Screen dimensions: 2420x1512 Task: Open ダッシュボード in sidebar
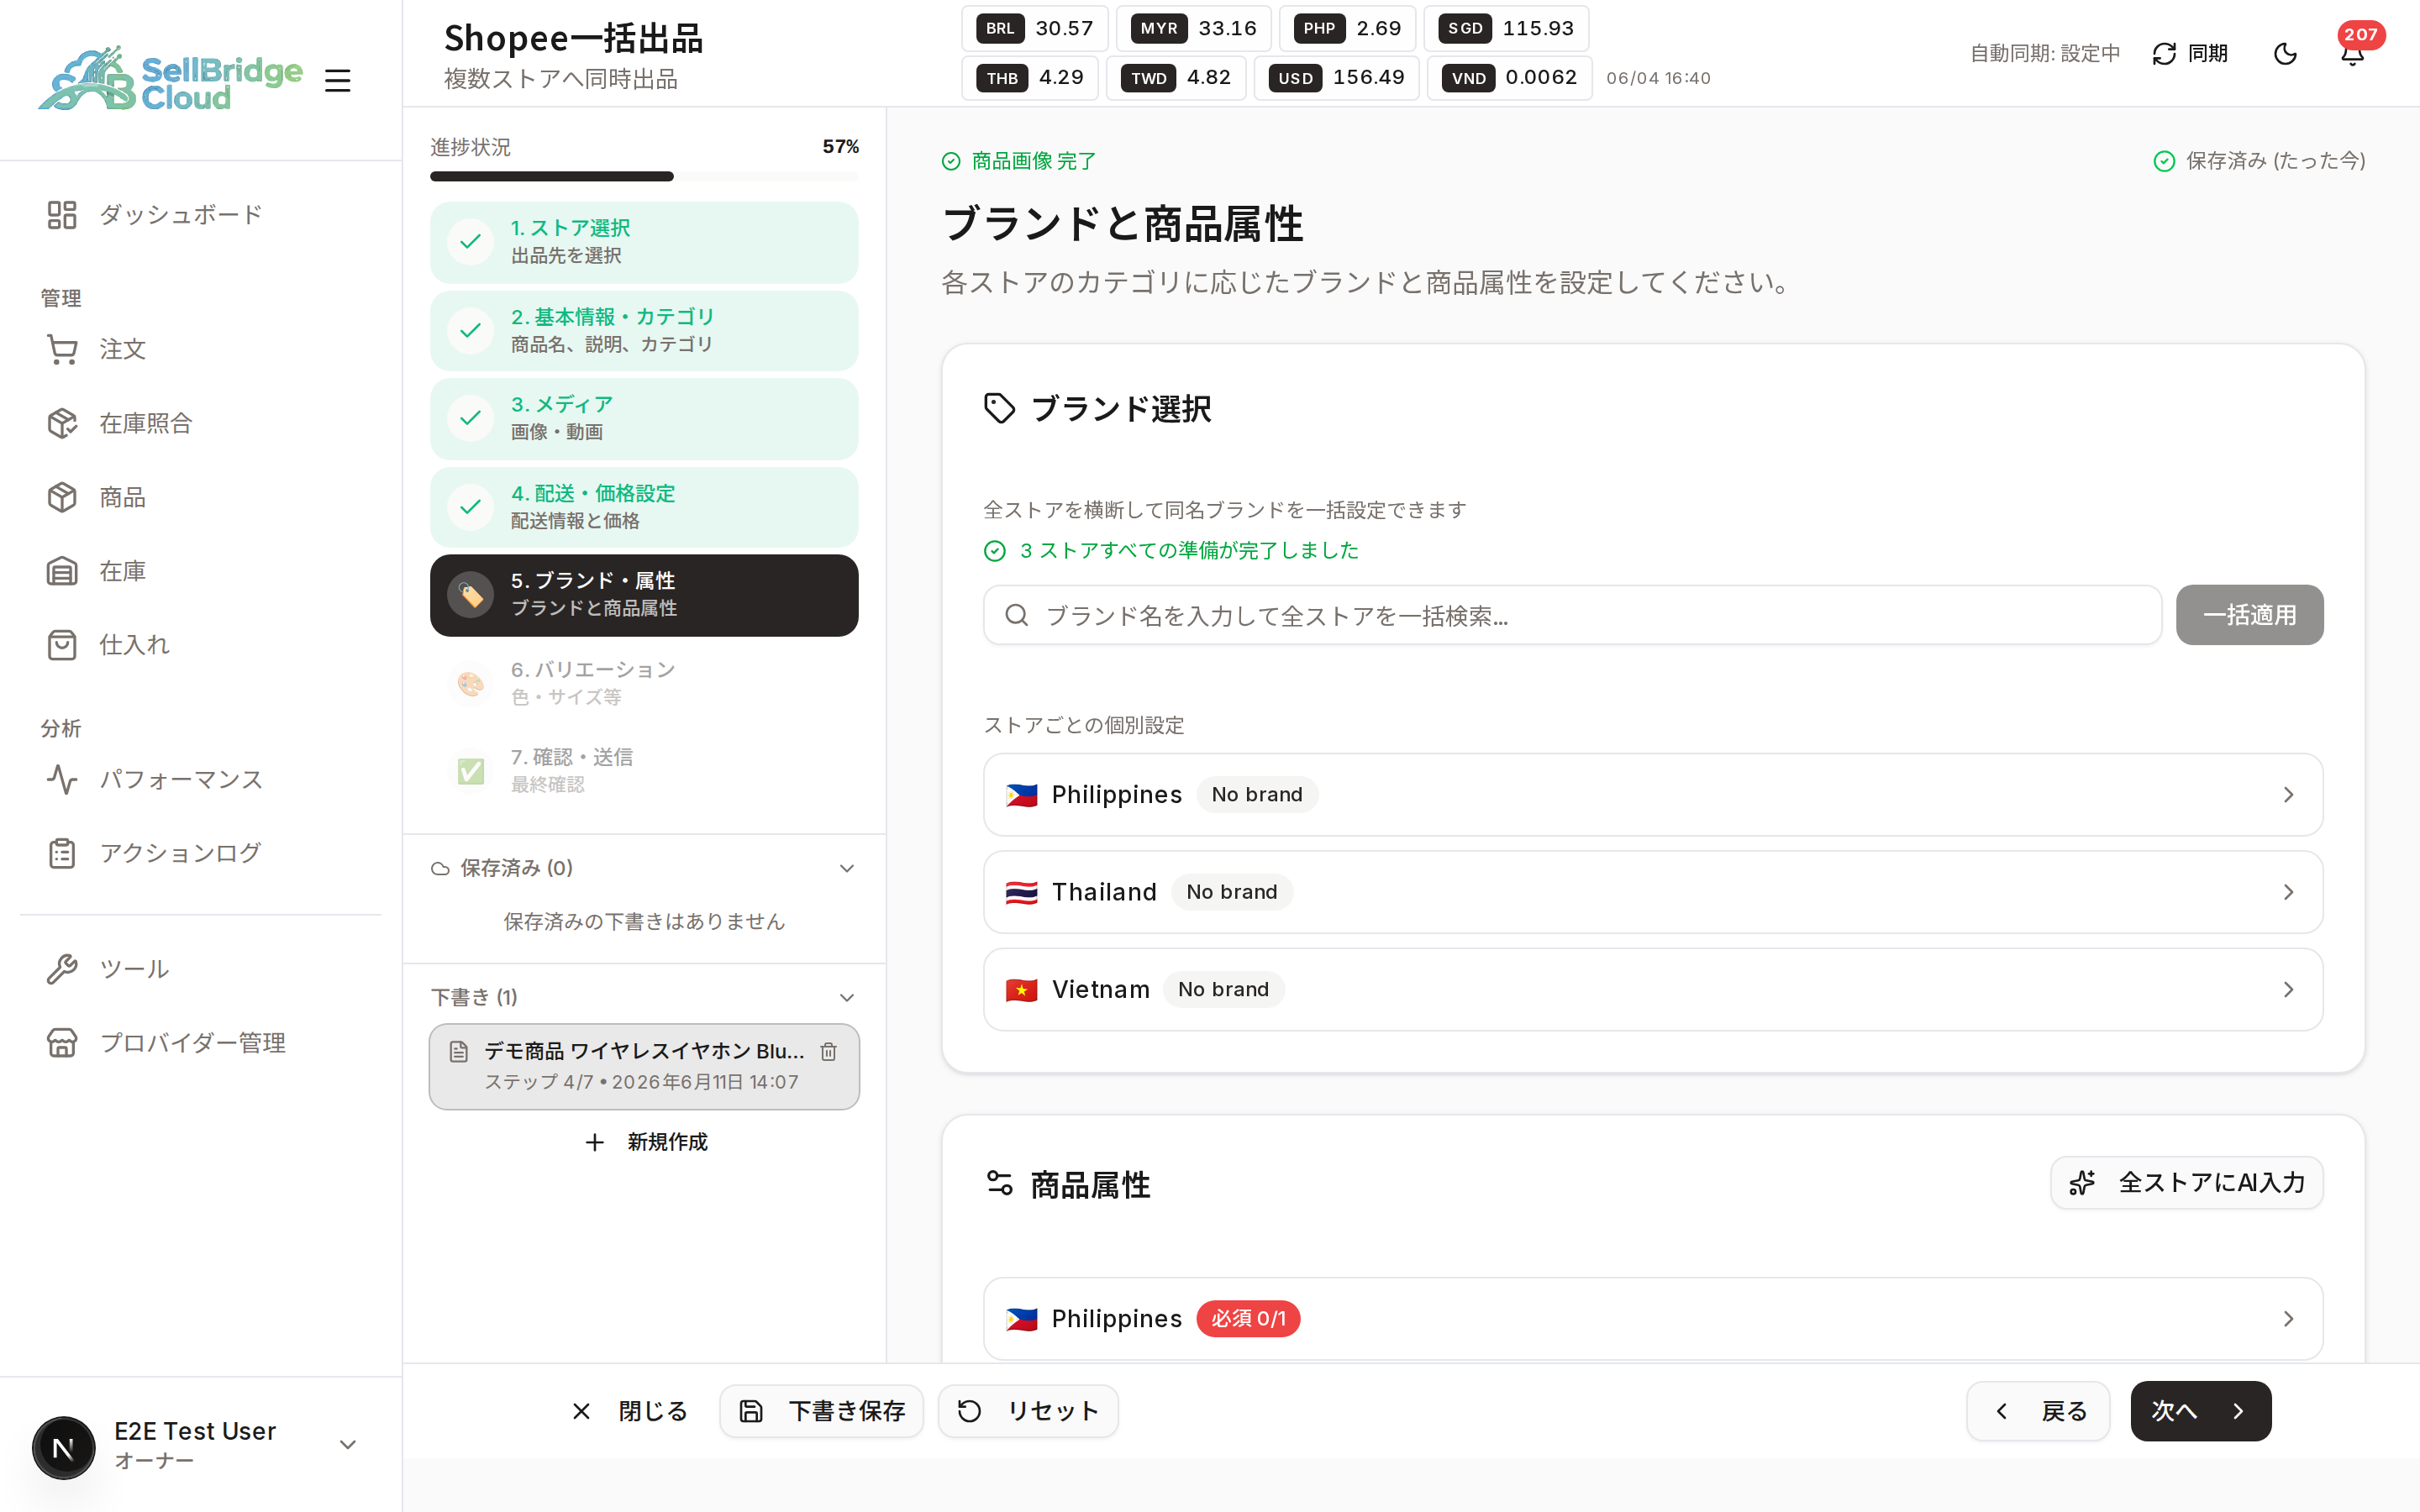point(200,215)
